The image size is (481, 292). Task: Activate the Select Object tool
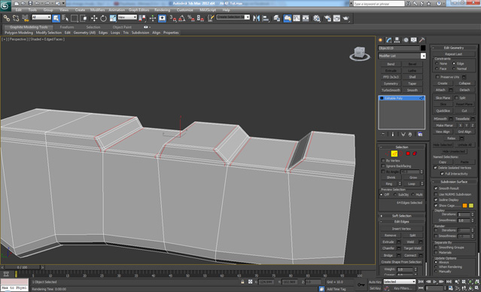[x=56, y=18]
